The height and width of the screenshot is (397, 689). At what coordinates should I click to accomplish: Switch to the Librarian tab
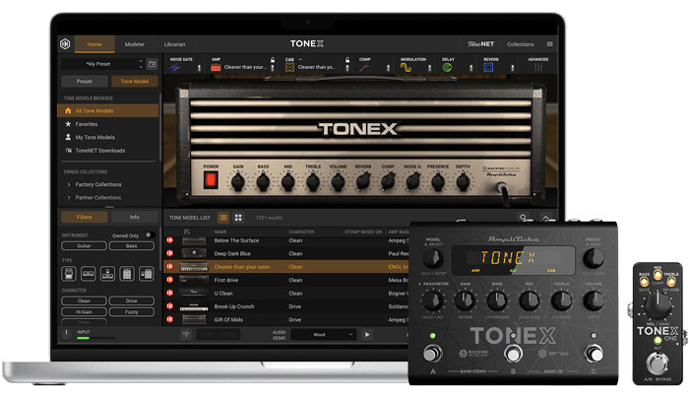tap(174, 44)
